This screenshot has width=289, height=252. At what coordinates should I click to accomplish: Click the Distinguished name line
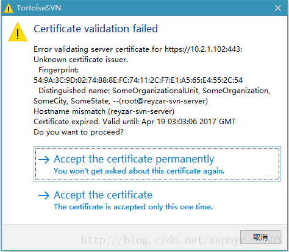pos(154,91)
